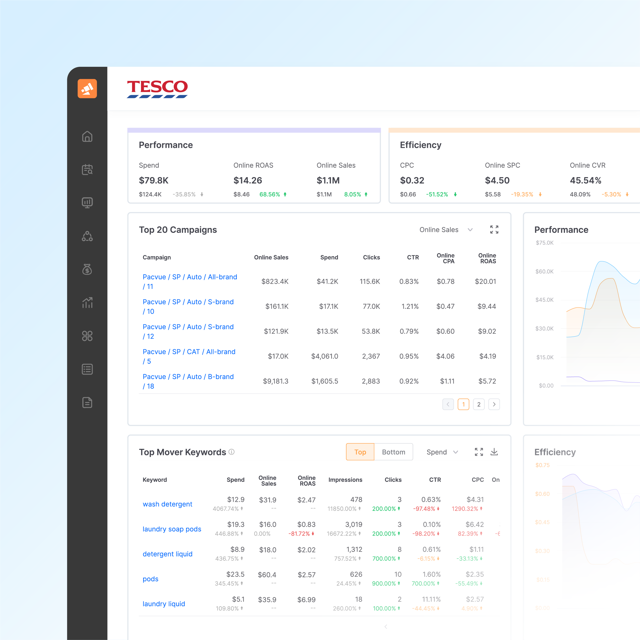This screenshot has width=640, height=640.
Task: Expand Top 20 Campaigns to fullscreen
Action: (494, 230)
